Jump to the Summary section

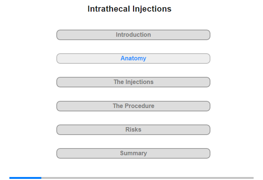133,153
